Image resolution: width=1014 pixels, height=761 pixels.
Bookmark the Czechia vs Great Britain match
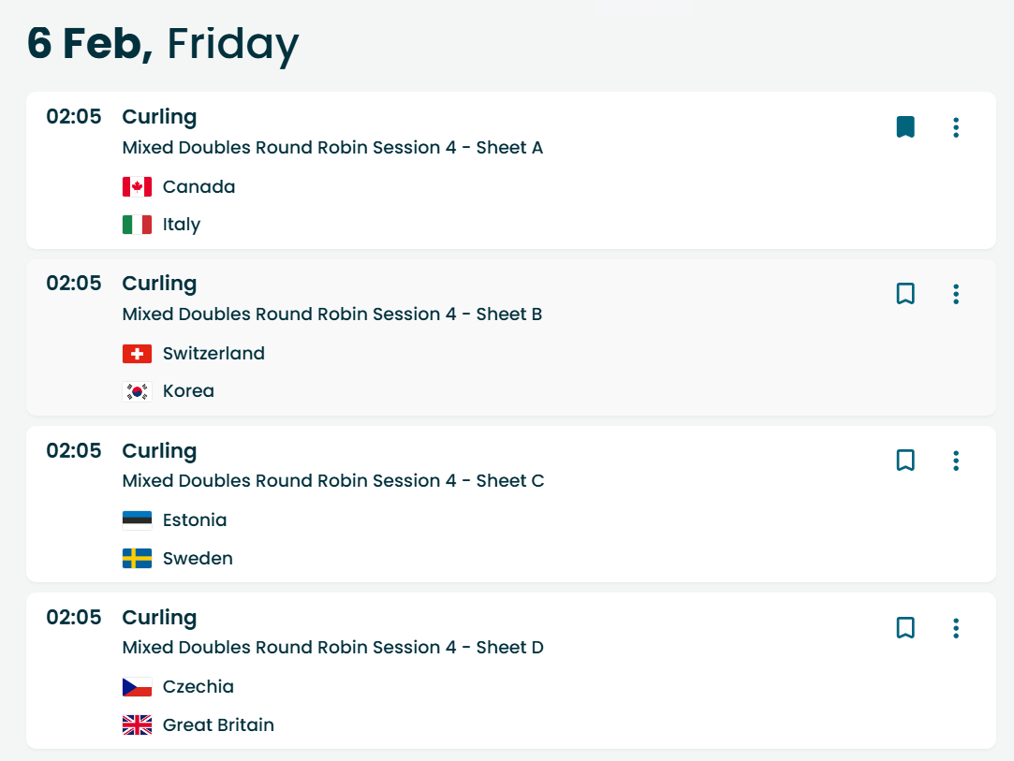905,627
